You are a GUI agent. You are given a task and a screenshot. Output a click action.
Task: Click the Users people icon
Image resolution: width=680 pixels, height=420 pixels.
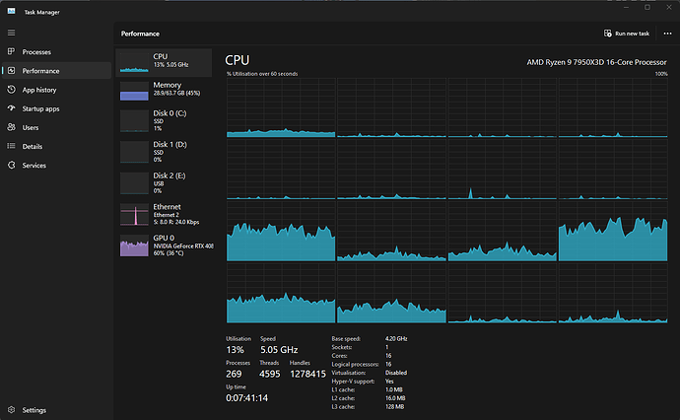coord(11,127)
